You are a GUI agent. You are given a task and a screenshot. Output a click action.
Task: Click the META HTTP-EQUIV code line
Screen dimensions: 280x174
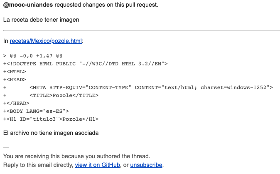138,87
